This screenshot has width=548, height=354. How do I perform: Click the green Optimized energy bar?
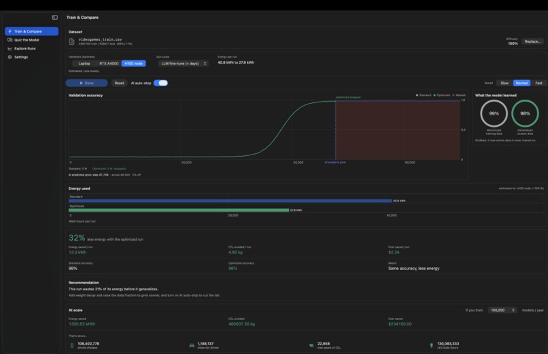click(179, 210)
